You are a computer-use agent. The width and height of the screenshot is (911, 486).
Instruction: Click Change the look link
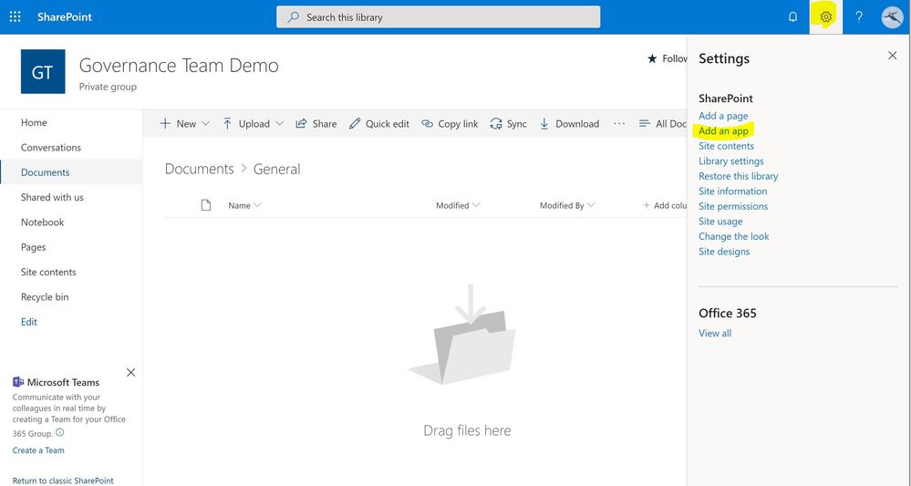tap(734, 237)
